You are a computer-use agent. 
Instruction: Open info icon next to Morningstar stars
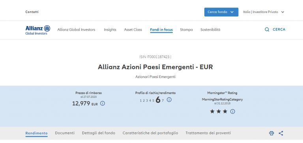tap(233, 111)
